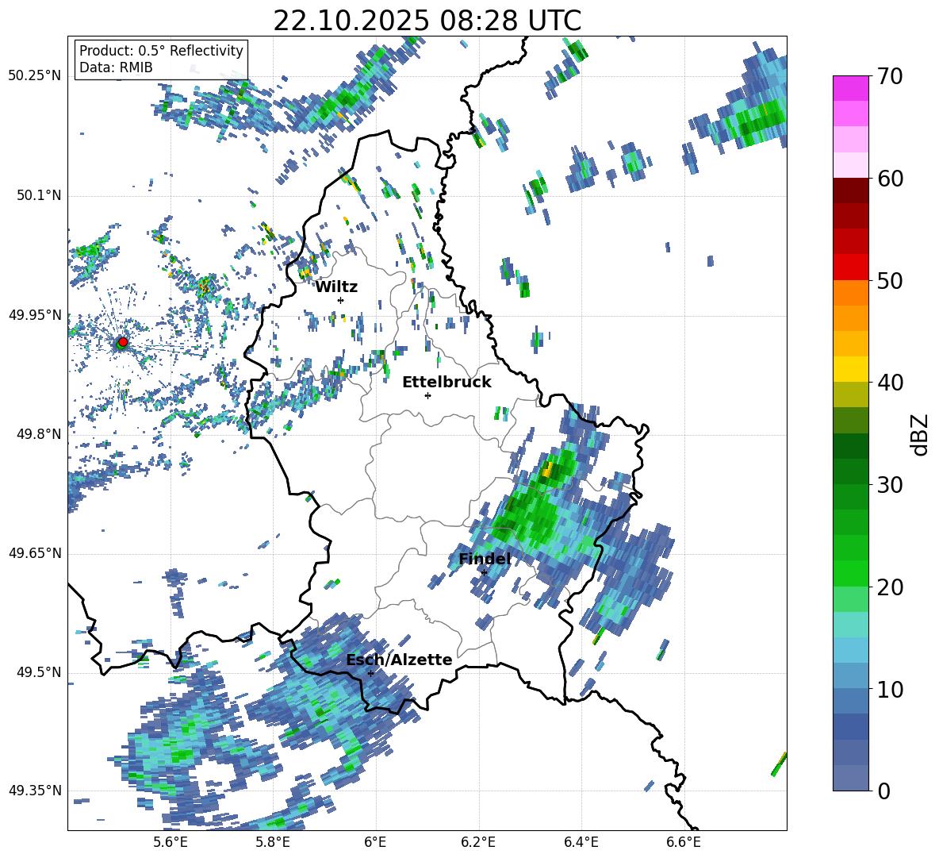Click the cross marker below Findel
Viewport: 939px width, 858px height.
pyautogui.click(x=484, y=572)
